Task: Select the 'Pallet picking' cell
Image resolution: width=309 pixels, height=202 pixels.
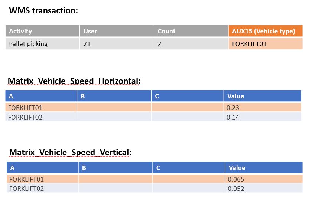Action: point(29,44)
